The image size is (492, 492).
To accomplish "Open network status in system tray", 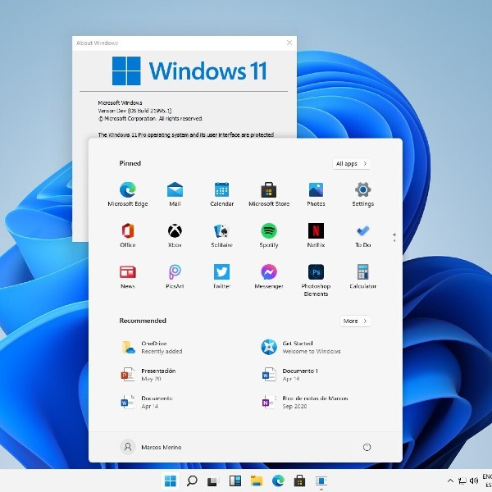I will click(x=462, y=481).
